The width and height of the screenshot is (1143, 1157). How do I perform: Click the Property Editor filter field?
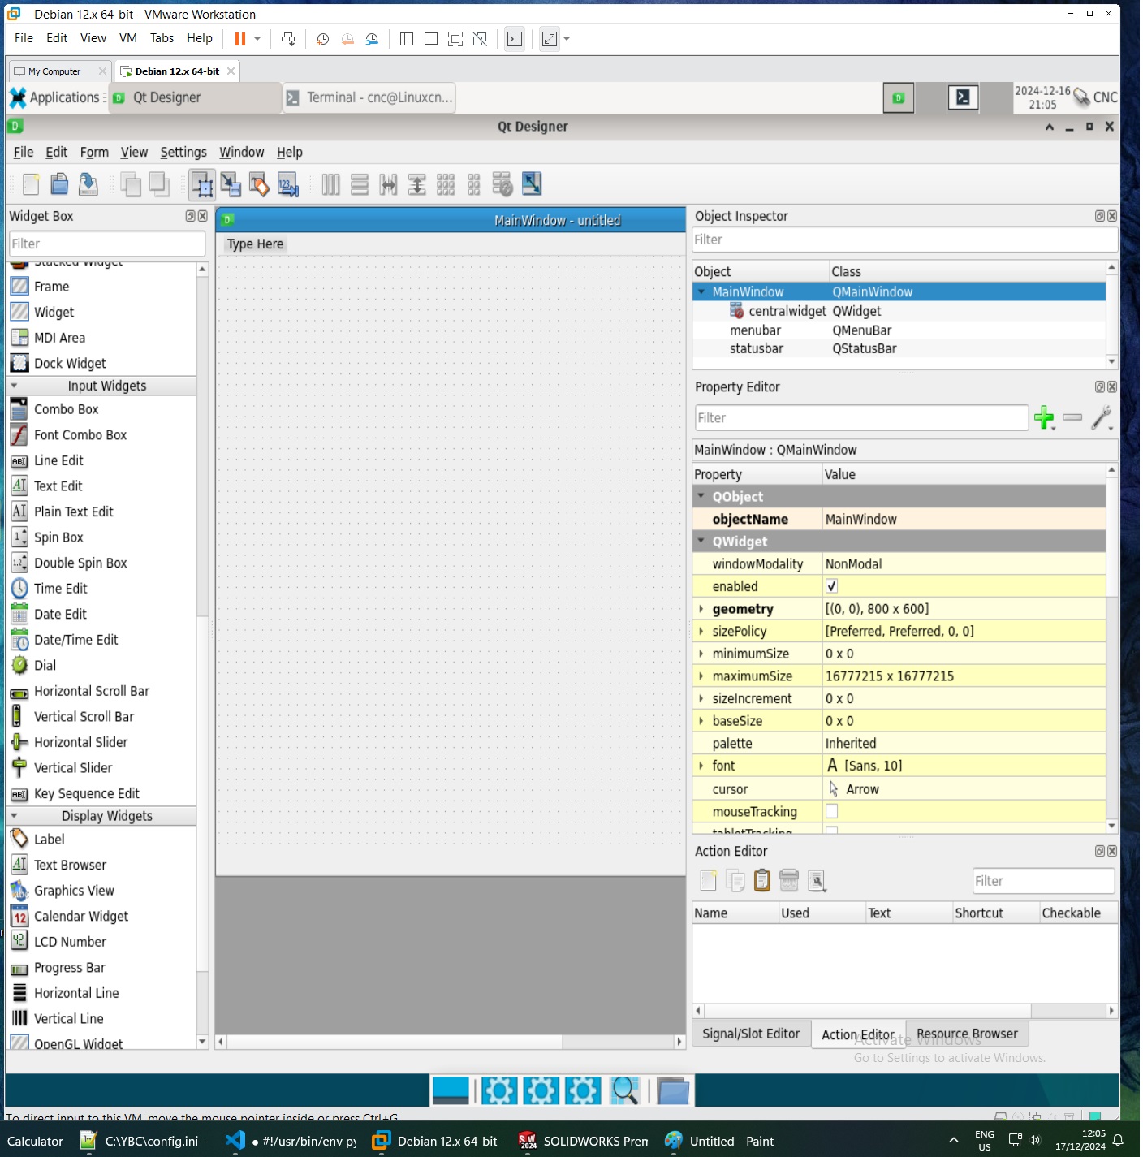click(x=861, y=417)
